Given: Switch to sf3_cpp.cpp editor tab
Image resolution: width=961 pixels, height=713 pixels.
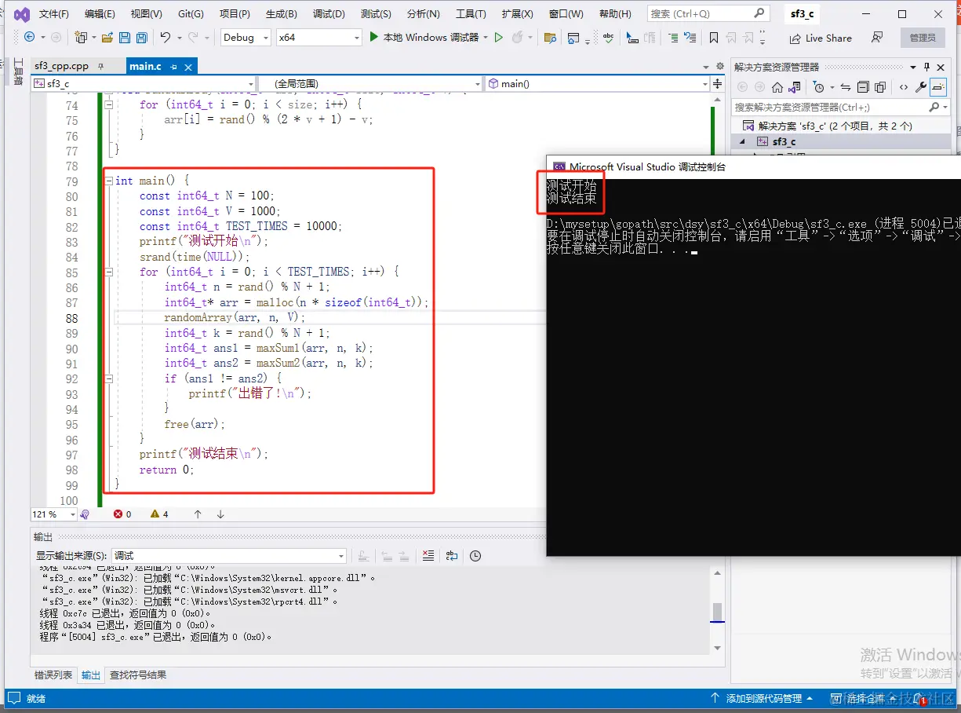Looking at the screenshot, I should click(62, 67).
